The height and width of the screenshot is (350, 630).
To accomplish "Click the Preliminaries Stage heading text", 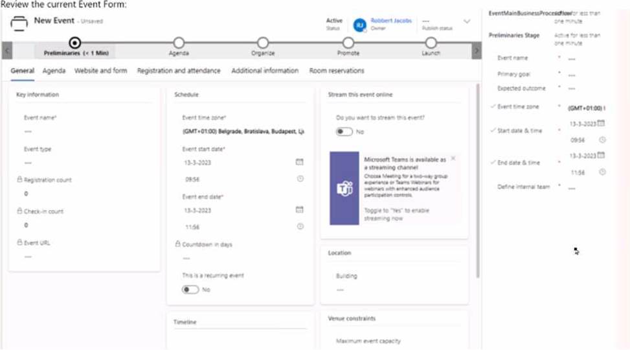I will click(x=514, y=36).
